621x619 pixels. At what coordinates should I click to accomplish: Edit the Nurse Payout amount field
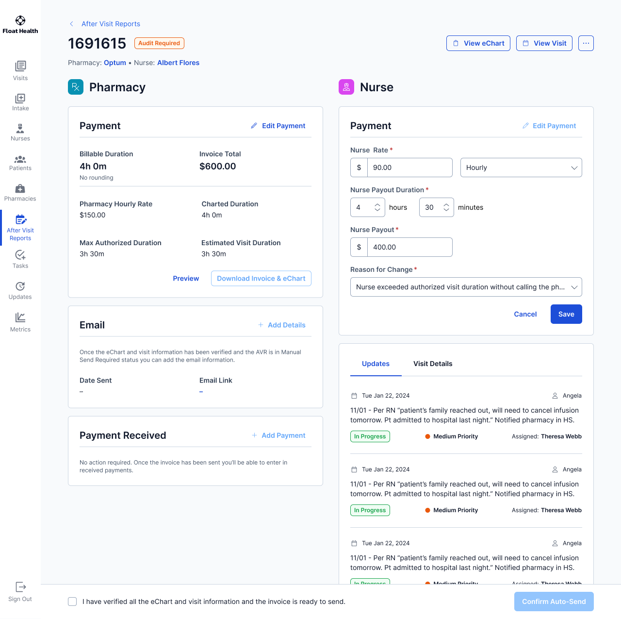coord(410,247)
